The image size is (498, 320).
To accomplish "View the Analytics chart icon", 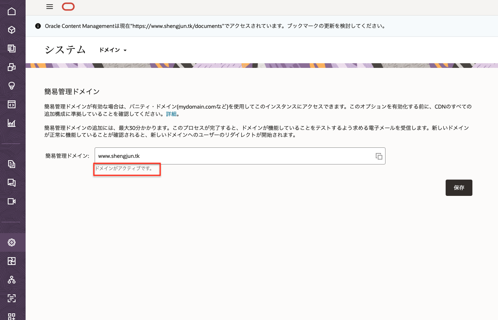I will click(12, 122).
